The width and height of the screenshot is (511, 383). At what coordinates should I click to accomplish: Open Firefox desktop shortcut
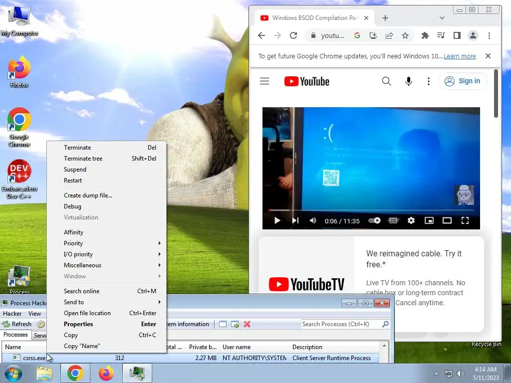[x=19, y=72]
